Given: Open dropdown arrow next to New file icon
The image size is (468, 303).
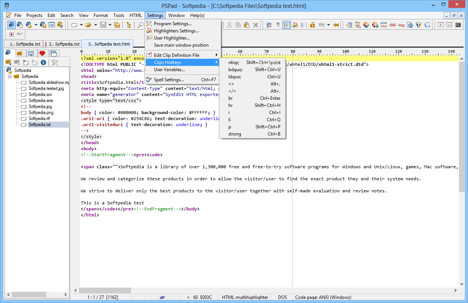Looking at the screenshot, I should 80,25.
